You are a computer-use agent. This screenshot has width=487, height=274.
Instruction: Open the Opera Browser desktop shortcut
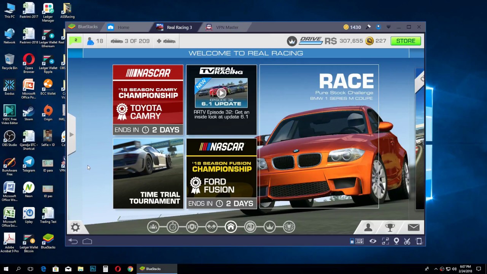point(29,64)
